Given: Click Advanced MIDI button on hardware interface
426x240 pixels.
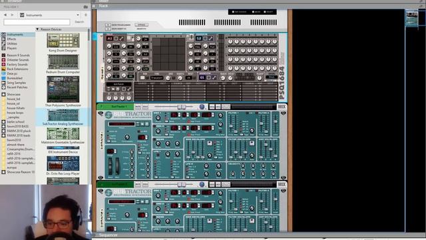Looking at the screenshot, I should [x=141, y=25].
